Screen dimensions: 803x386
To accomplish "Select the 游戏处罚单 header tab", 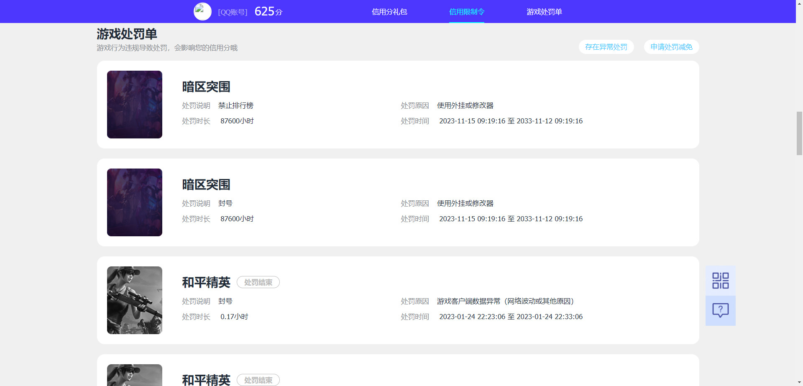I will point(544,12).
